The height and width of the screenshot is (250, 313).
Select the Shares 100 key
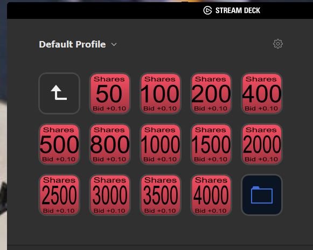pyautogui.click(x=161, y=93)
